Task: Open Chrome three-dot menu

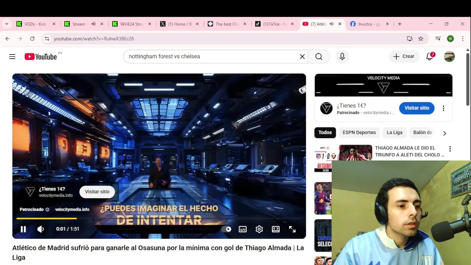Action: 463,39
